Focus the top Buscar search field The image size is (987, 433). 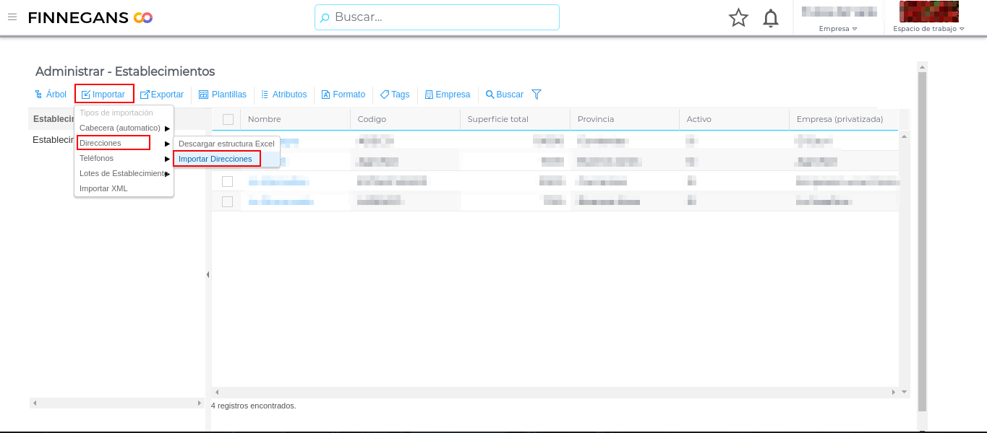[437, 17]
